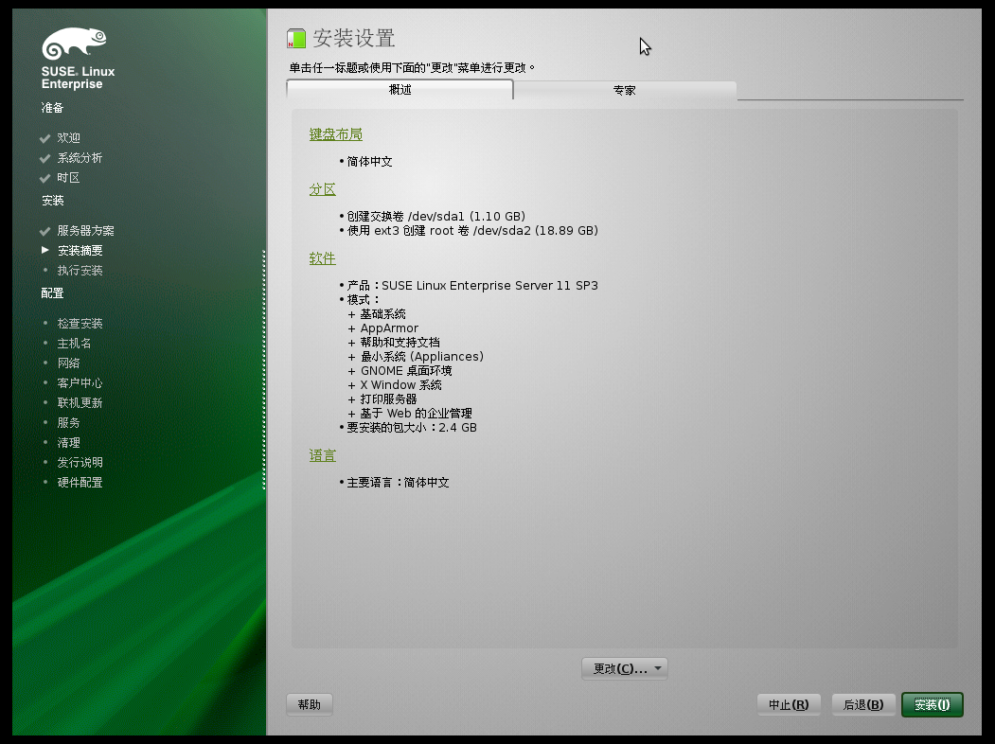Viewport: 995px width, 744px height.
Task: Open the 键盘布局 settings link
Action: click(334, 133)
